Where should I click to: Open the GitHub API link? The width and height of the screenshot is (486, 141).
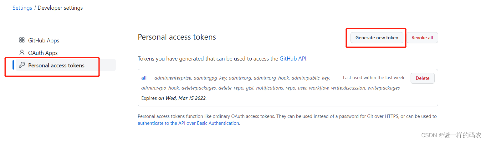[x=293, y=58]
